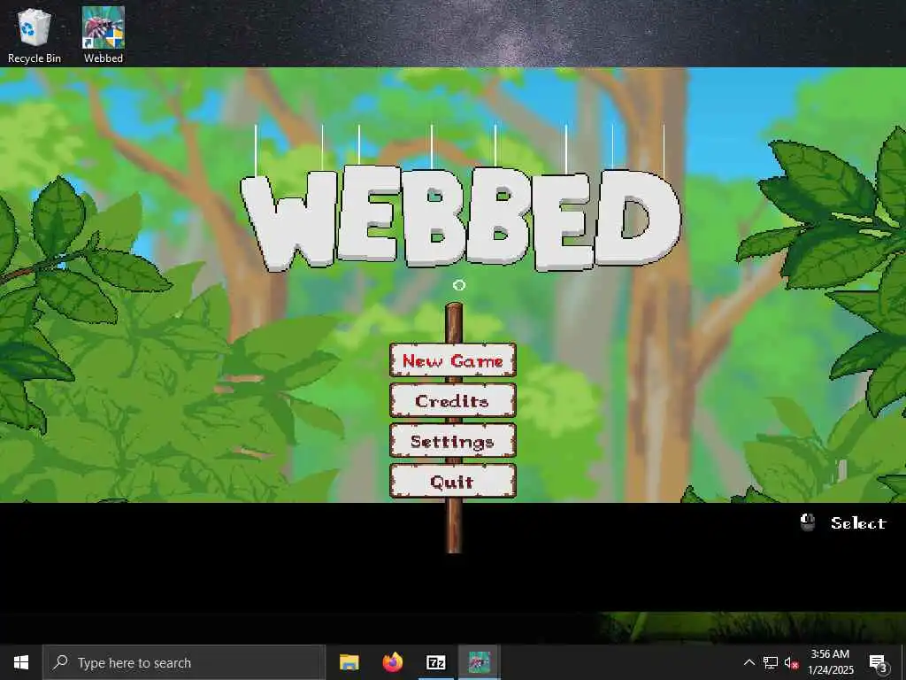Open the game Settings sign
The width and height of the screenshot is (906, 680).
point(453,441)
